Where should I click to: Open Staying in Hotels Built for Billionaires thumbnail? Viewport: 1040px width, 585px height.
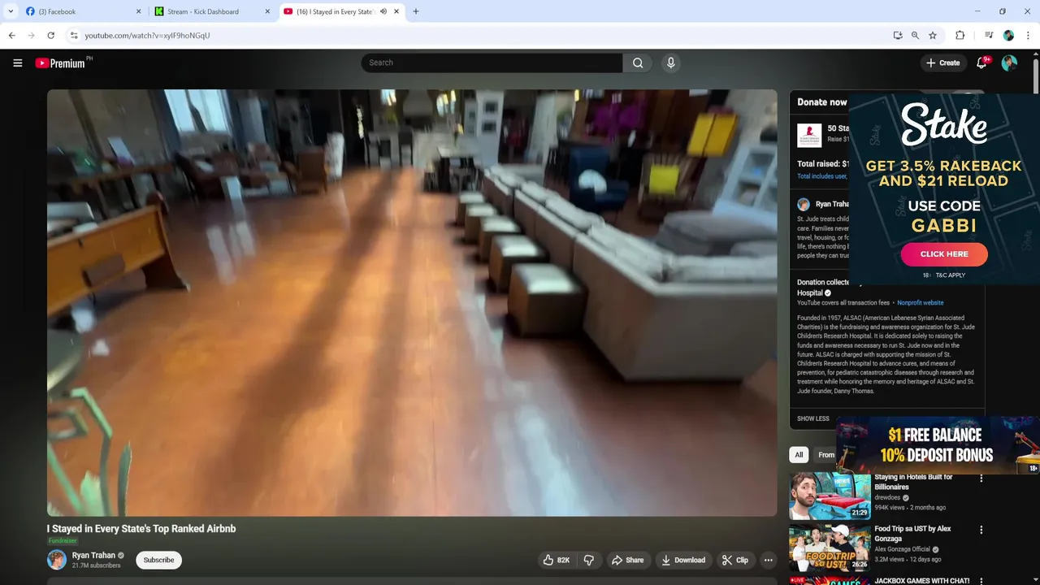point(830,496)
